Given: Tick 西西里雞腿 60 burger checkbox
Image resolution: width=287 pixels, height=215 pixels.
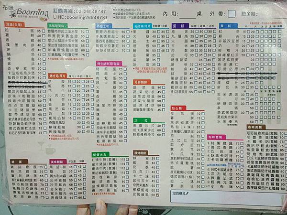Looking at the screenshot, I should (44, 105).
